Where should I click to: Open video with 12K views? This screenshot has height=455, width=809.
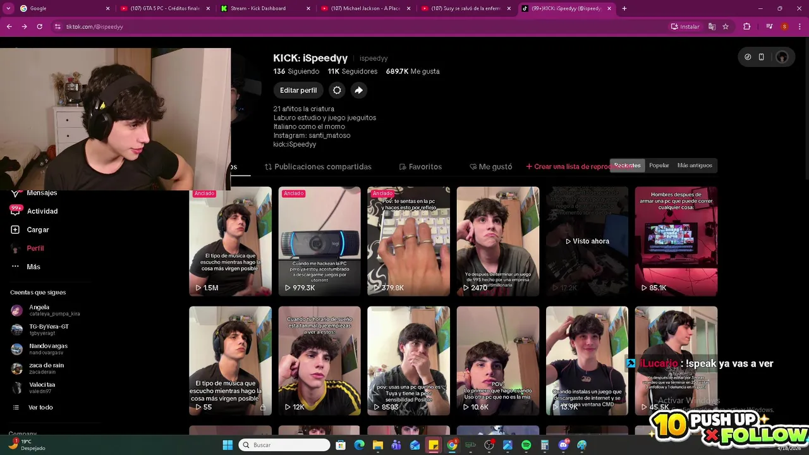point(319,361)
